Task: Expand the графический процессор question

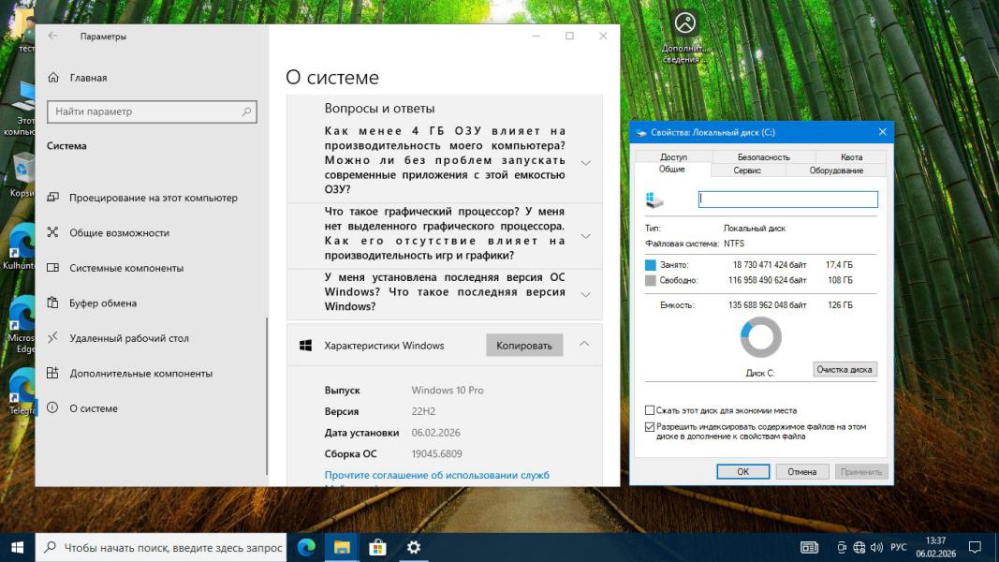Action: pyautogui.click(x=585, y=236)
